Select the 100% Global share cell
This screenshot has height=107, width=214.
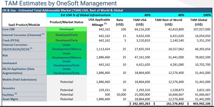[x=207, y=15]
